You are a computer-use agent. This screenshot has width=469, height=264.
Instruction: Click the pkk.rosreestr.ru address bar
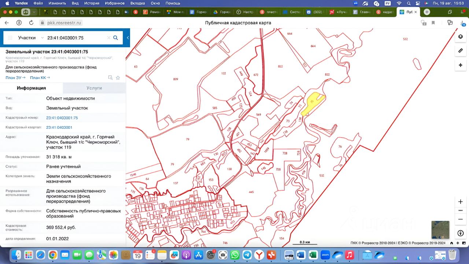pos(61,23)
